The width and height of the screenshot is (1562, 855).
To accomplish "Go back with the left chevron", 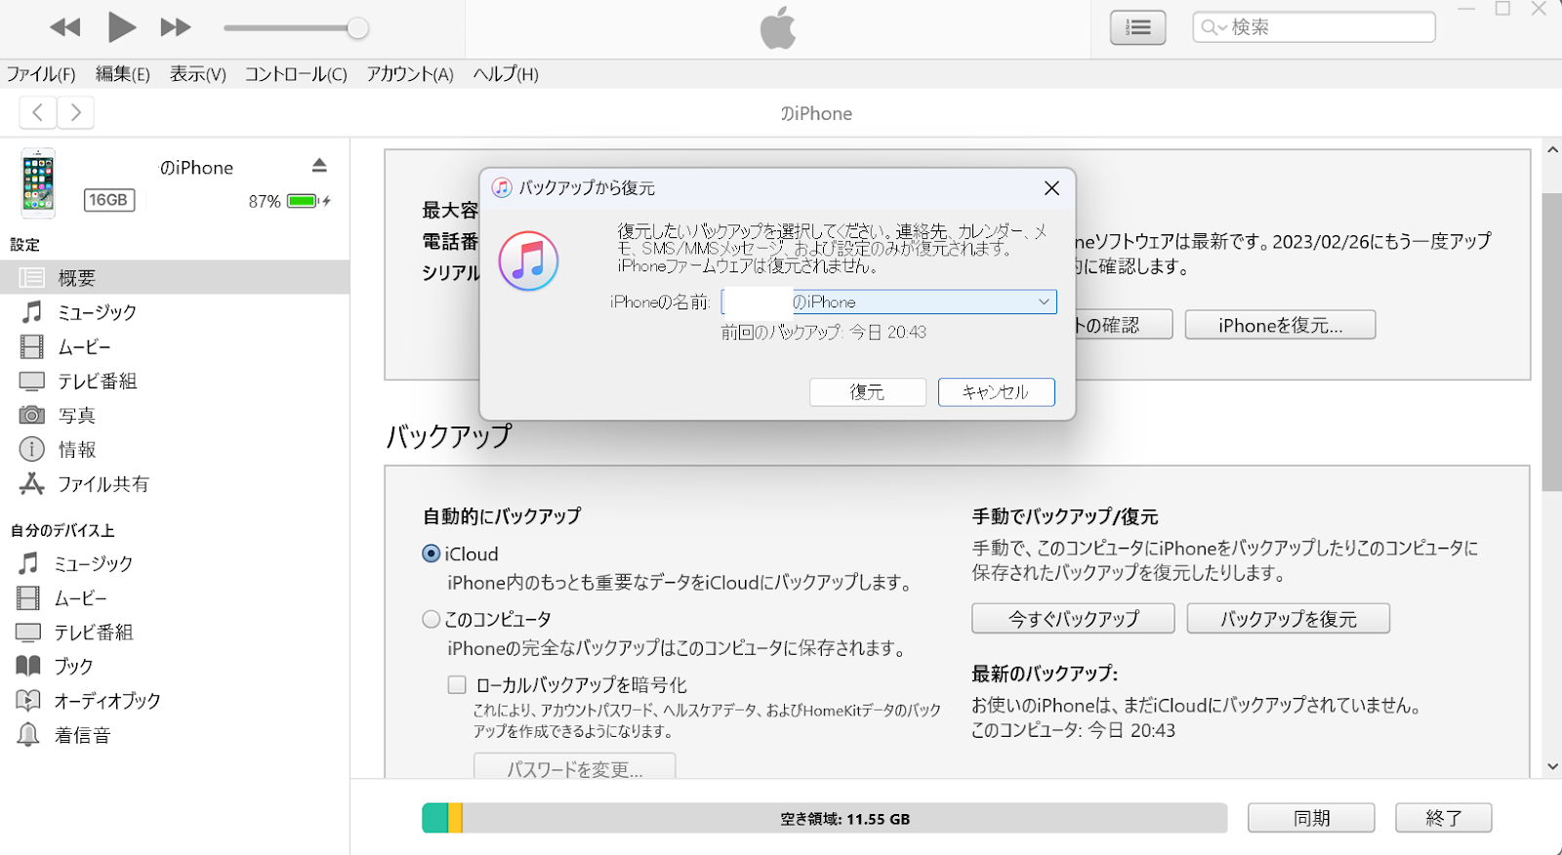I will pyautogui.click(x=38, y=112).
